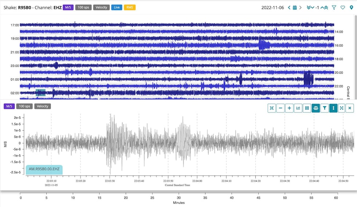
Task: Toggle the vertical arrows amplitude button
Action: (x=333, y=108)
